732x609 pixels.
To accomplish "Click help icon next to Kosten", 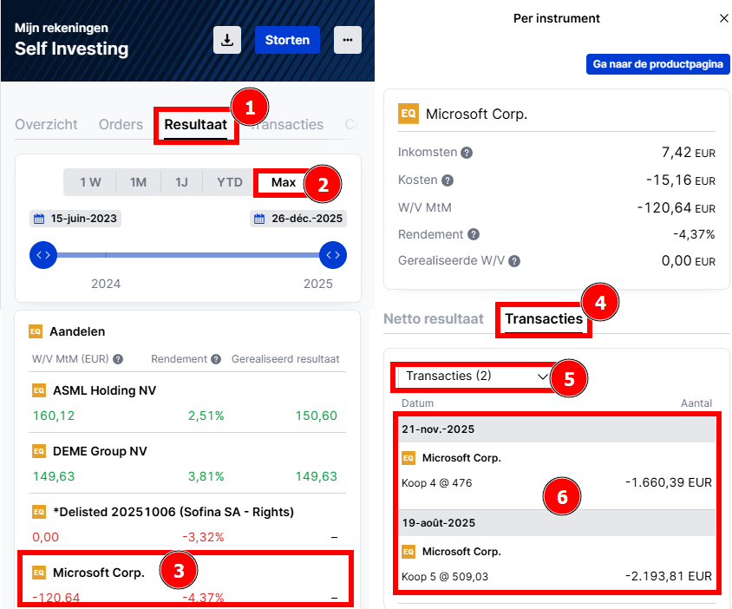I will click(x=448, y=180).
